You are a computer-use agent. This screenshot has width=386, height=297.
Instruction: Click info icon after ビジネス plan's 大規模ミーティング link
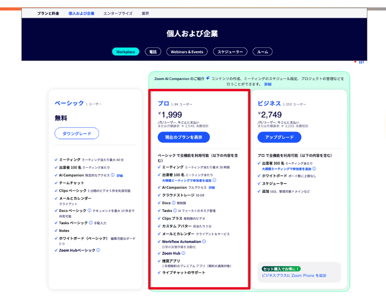click(314, 168)
